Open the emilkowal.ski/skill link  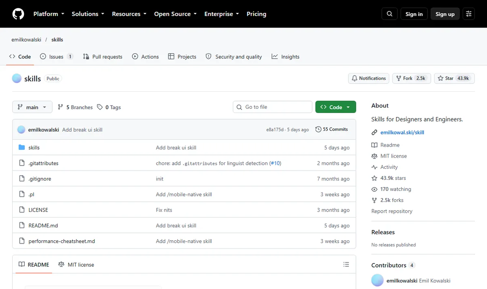pos(402,132)
